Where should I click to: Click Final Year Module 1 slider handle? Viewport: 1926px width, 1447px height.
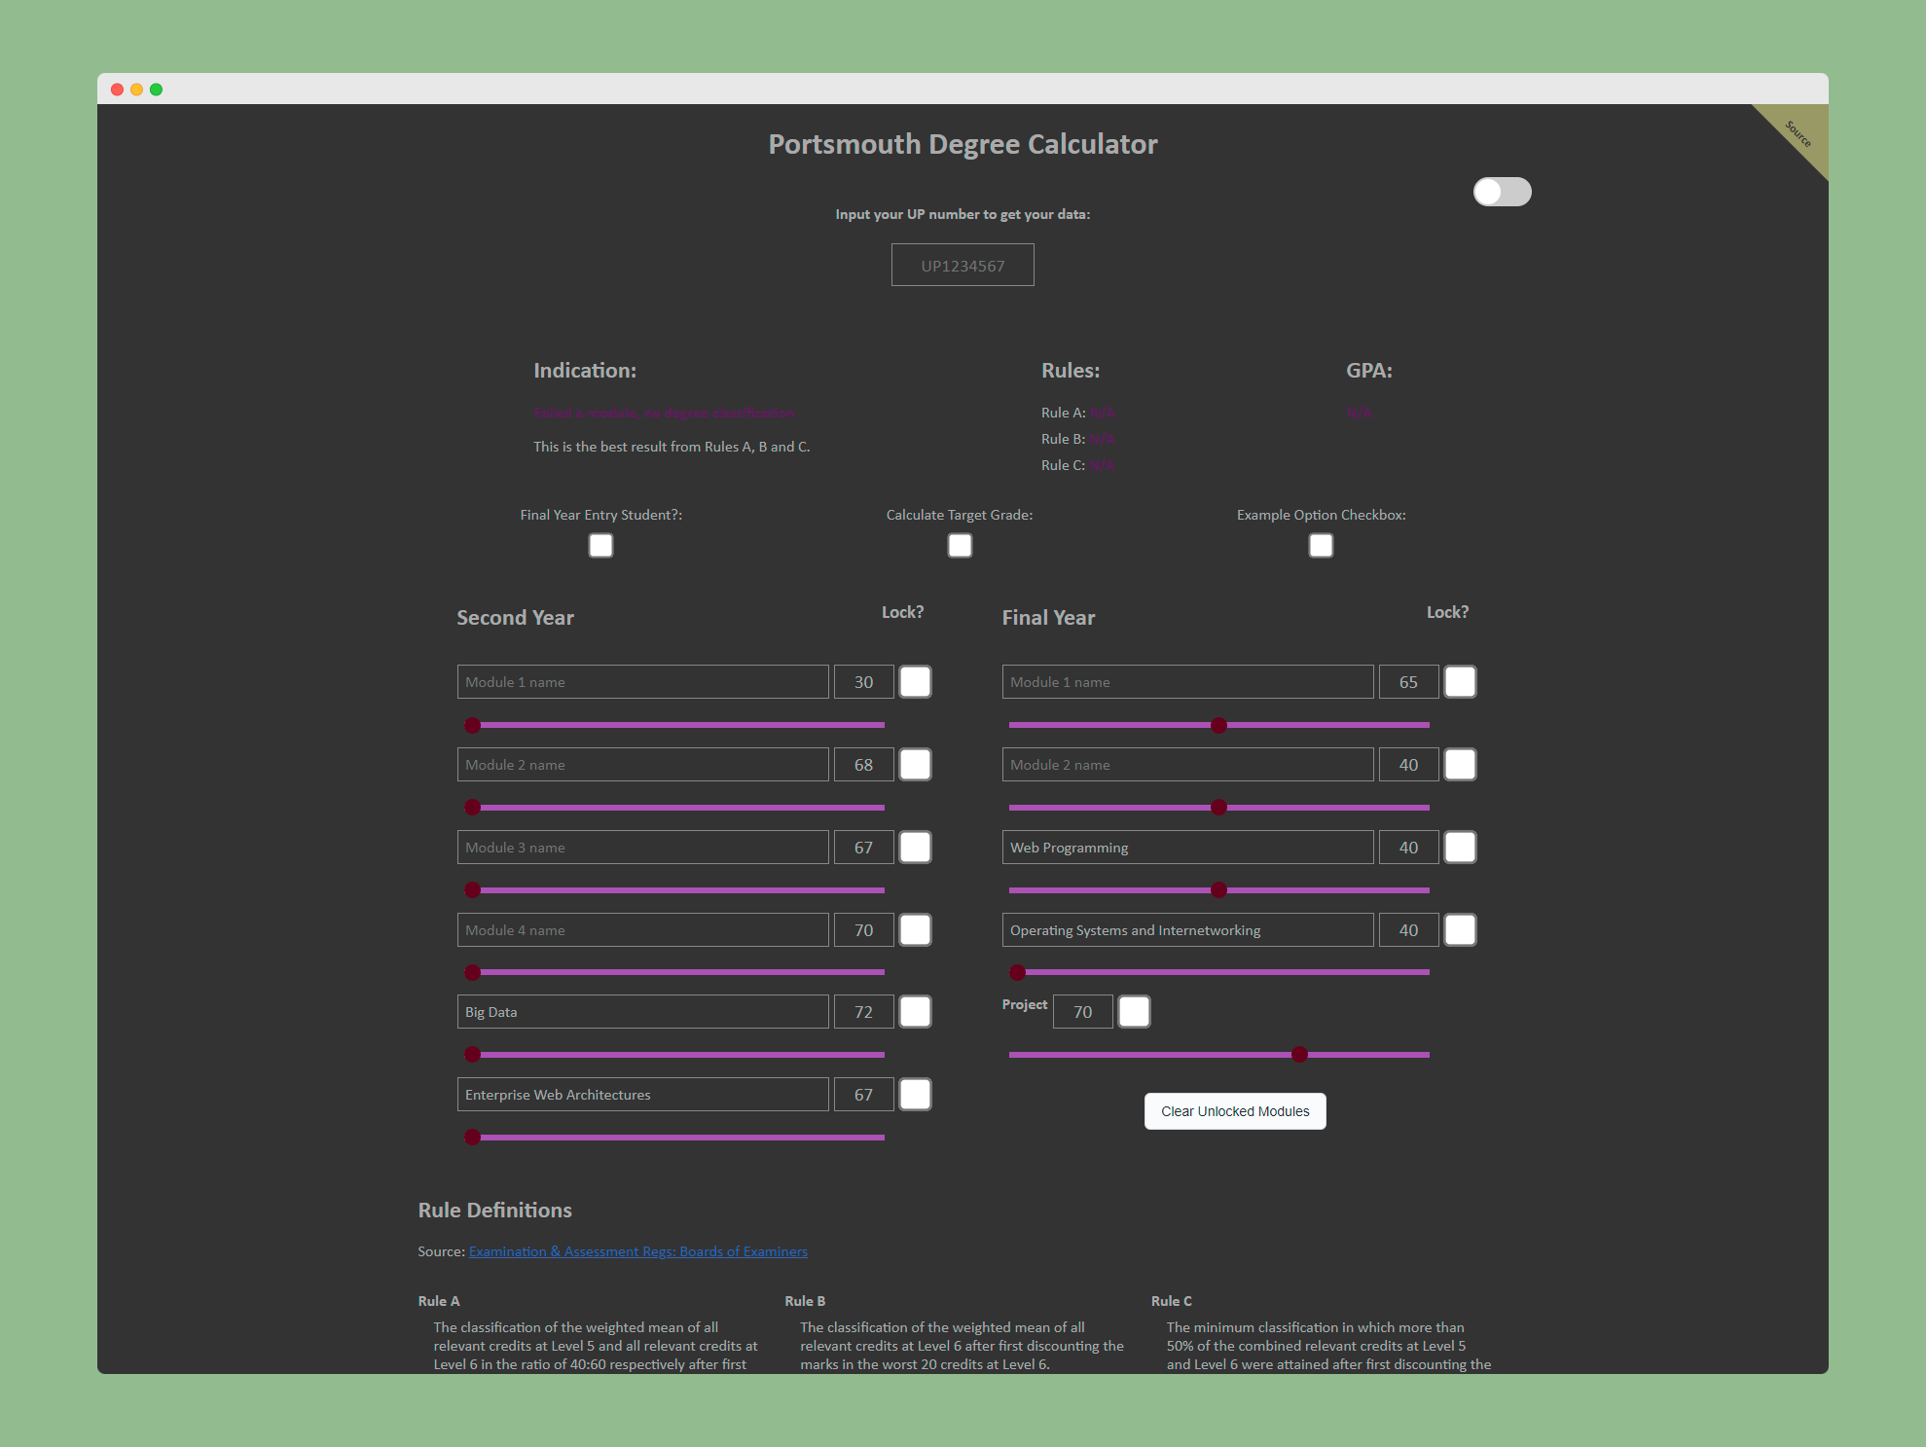1218,725
